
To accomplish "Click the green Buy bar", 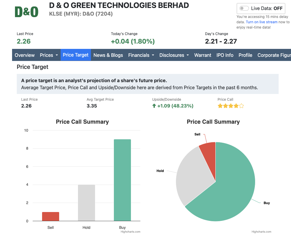I will point(122,180).
